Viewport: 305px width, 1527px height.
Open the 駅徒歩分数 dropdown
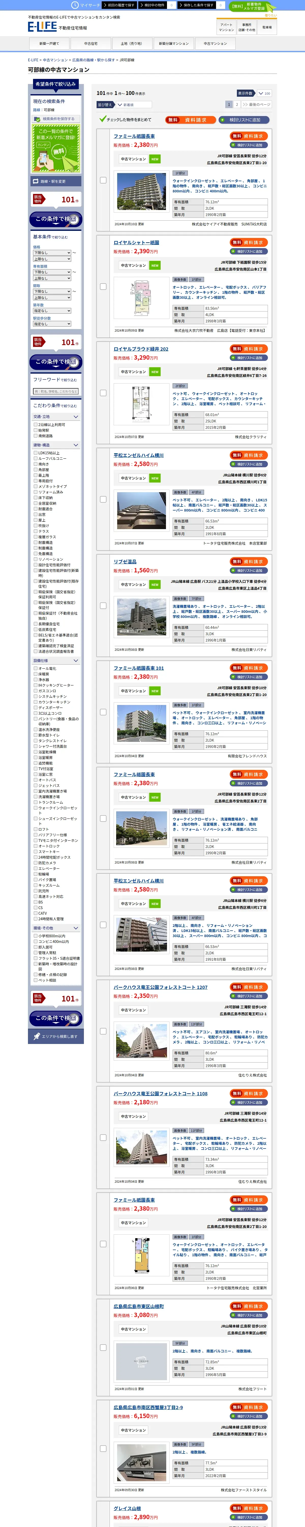52,324
